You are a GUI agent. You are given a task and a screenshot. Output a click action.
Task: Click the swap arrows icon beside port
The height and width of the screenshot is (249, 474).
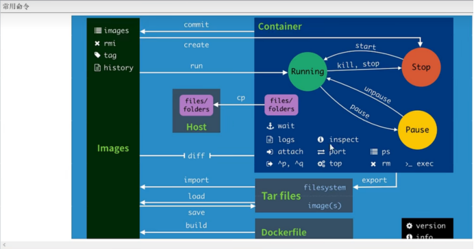(321, 152)
